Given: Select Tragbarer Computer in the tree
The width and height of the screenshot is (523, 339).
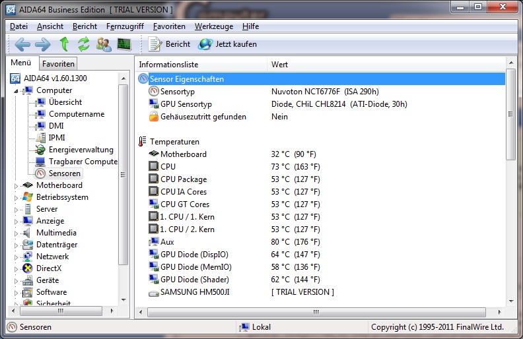Looking at the screenshot, I should coord(83,162).
